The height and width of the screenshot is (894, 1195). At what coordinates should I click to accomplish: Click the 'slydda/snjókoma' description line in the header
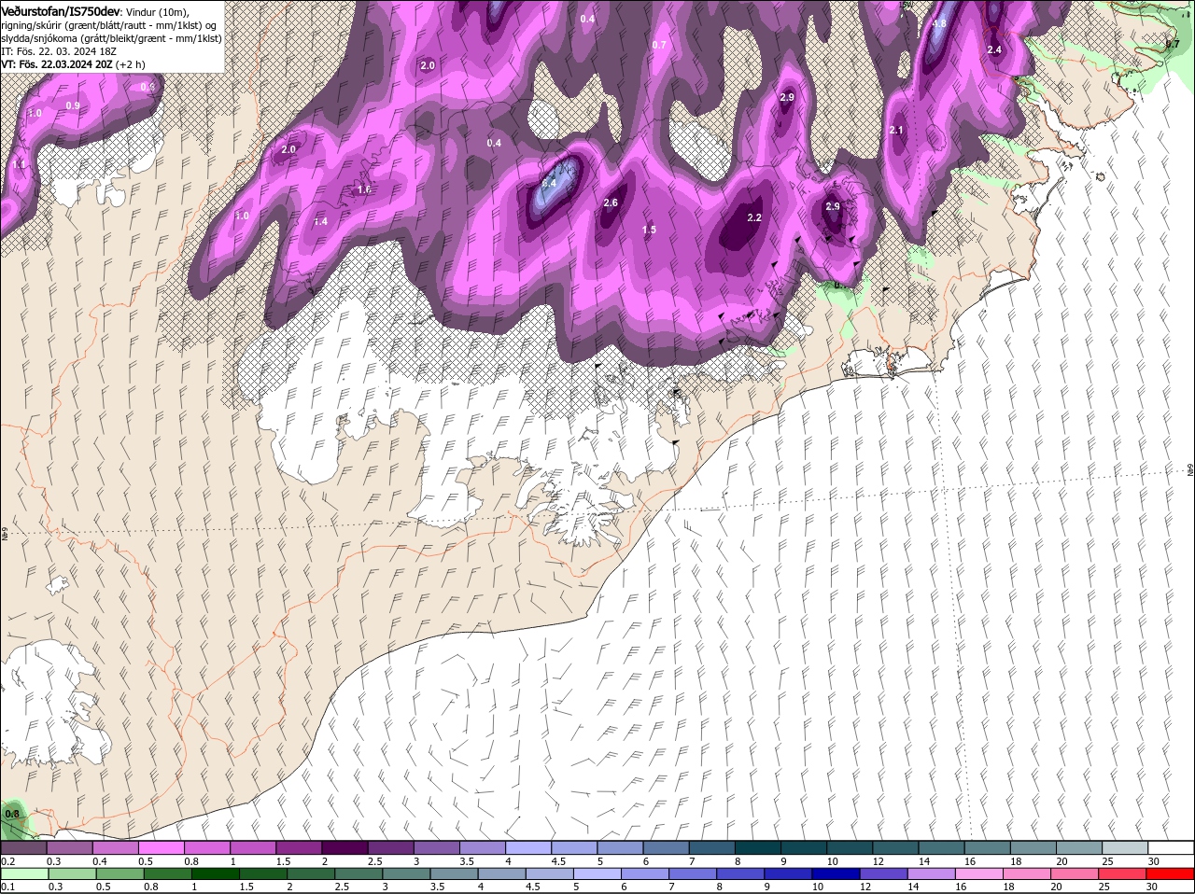(111, 38)
